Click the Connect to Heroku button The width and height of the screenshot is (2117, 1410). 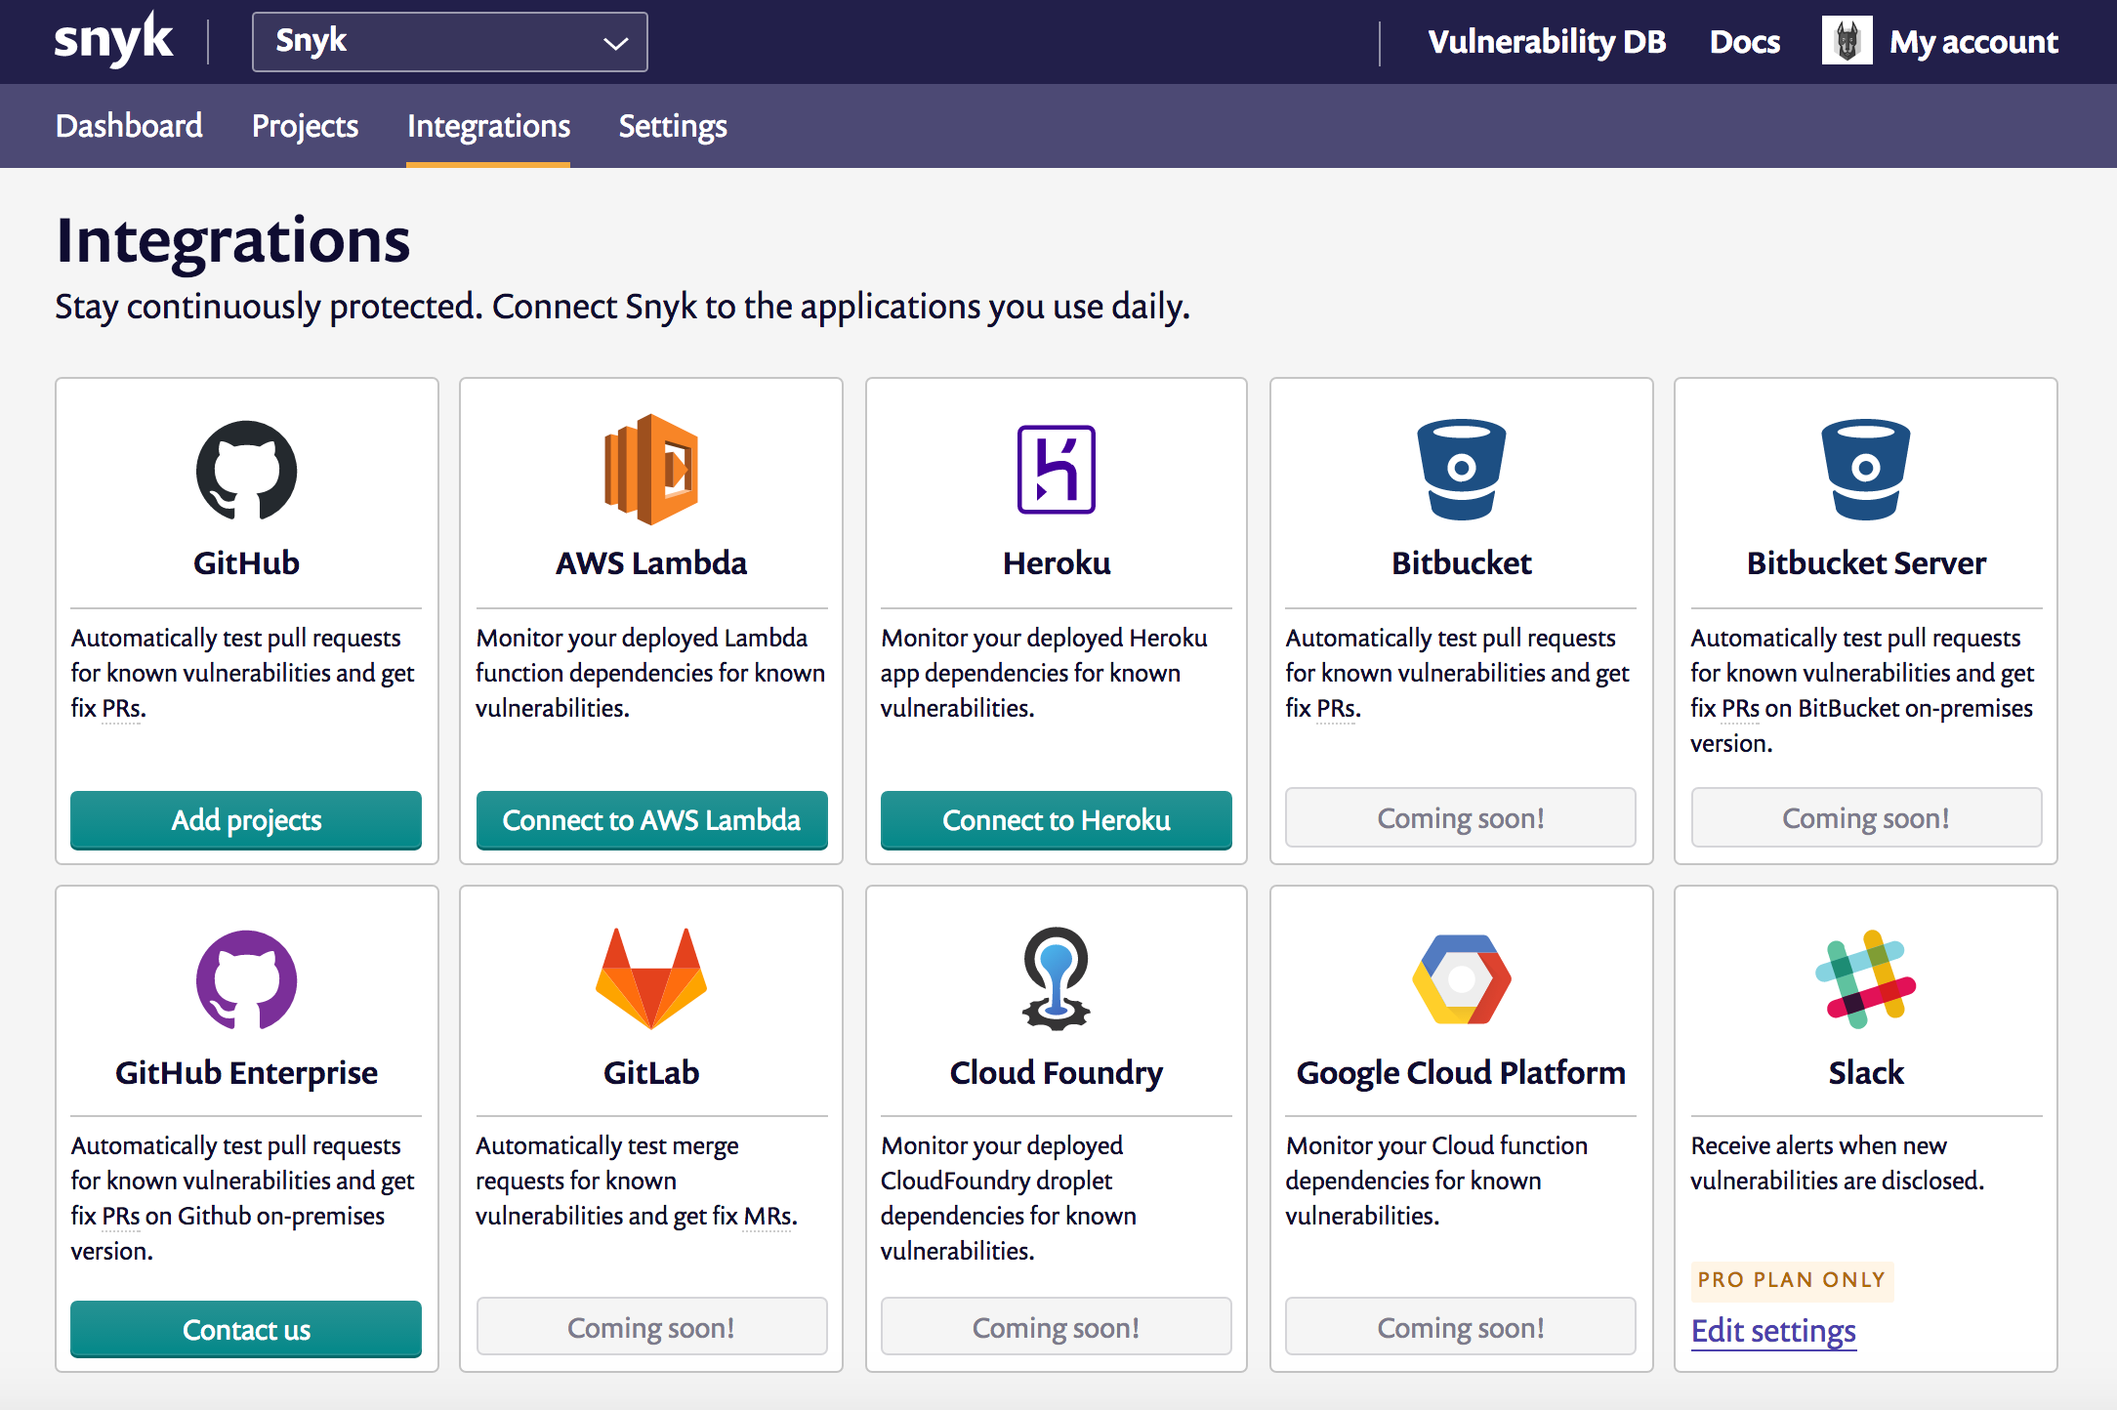click(x=1056, y=819)
